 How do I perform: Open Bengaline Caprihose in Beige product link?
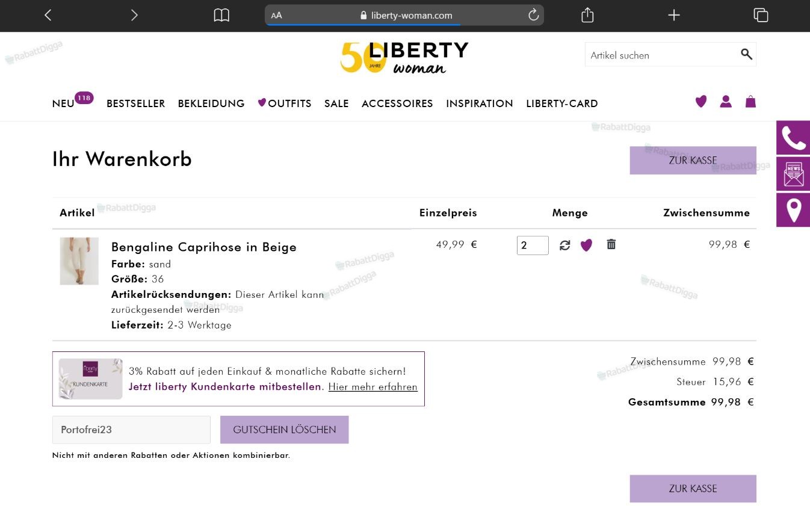[x=204, y=247]
